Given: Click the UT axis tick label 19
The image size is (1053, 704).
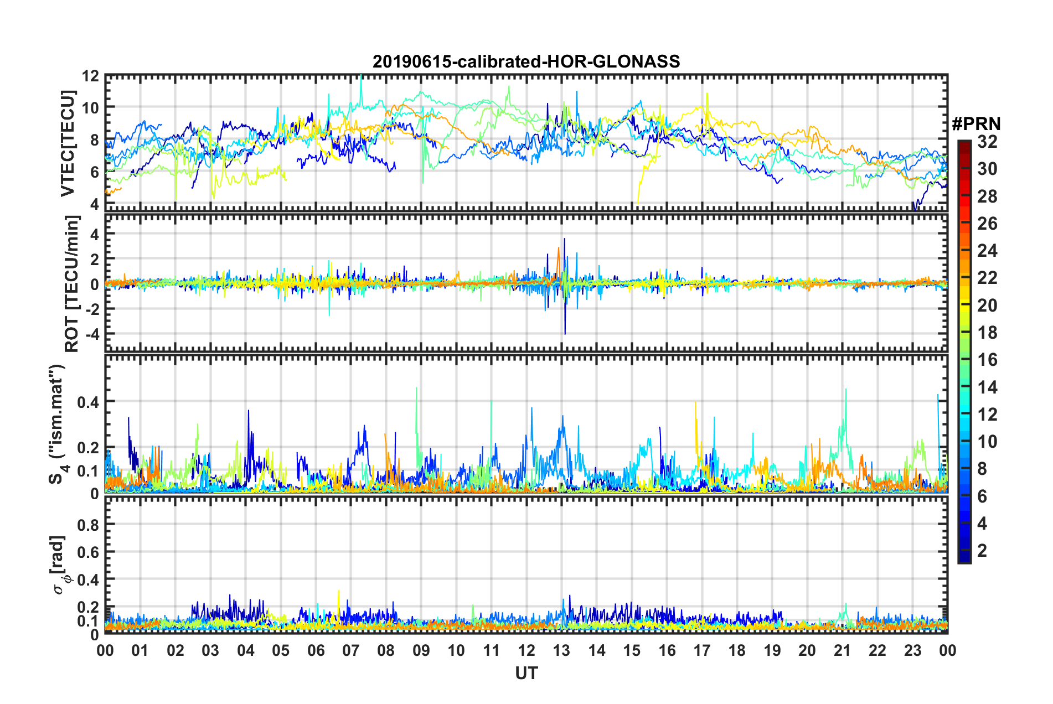Looking at the screenshot, I should coord(772,650).
